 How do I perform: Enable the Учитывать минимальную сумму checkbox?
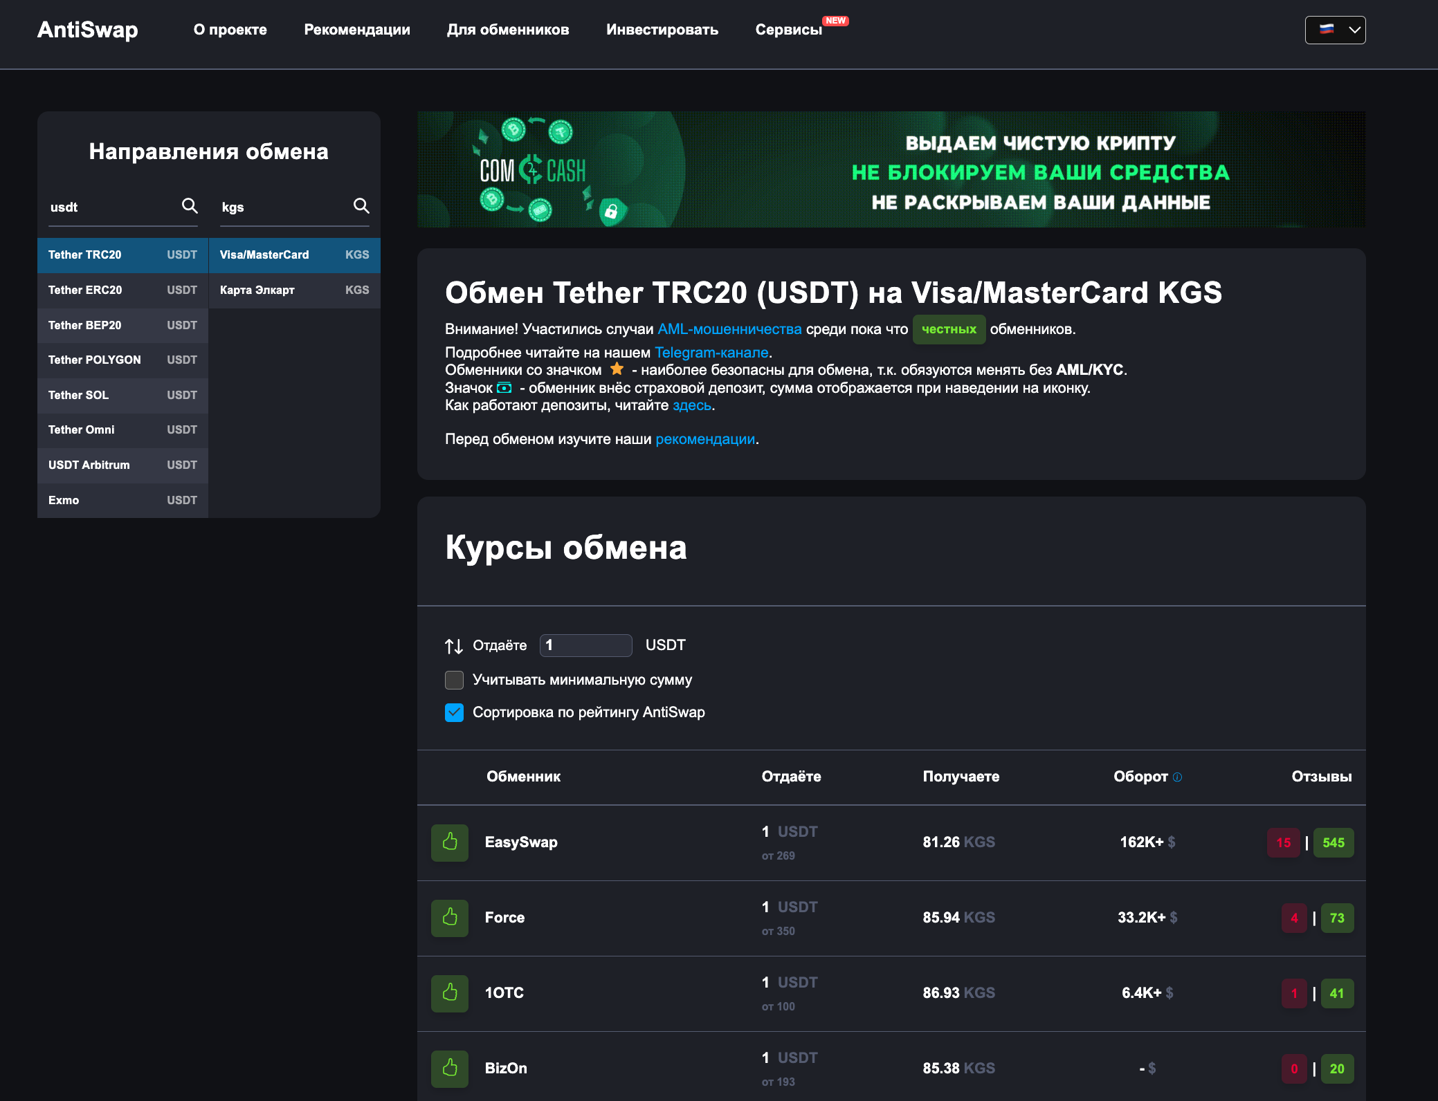click(x=454, y=680)
